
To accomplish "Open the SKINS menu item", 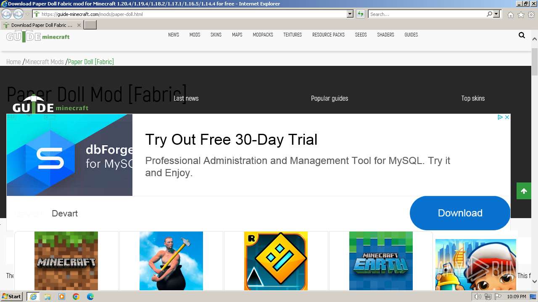I will (x=216, y=35).
